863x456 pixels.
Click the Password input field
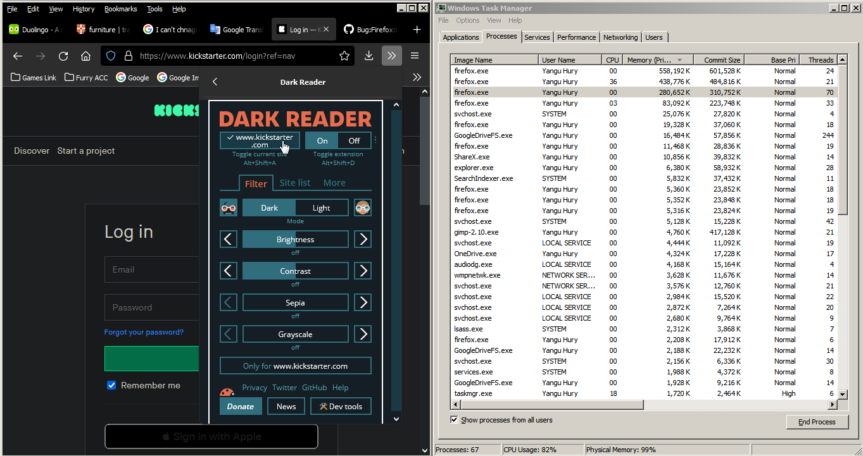tap(152, 307)
